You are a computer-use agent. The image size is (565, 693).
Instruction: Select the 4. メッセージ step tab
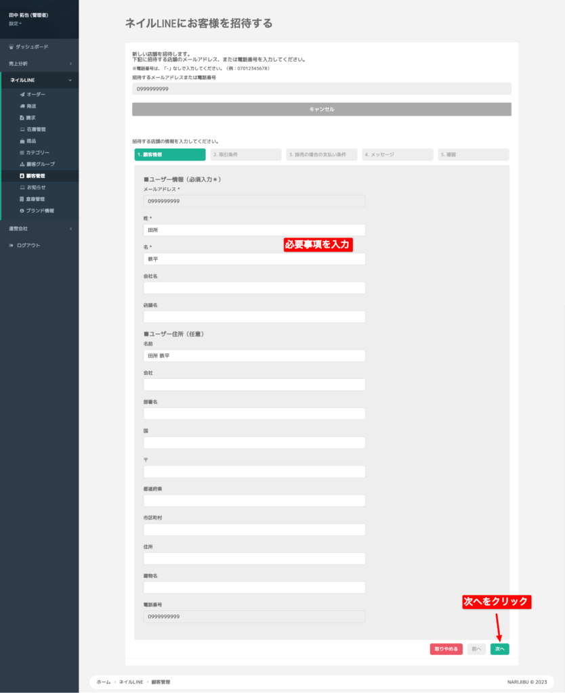click(x=397, y=155)
